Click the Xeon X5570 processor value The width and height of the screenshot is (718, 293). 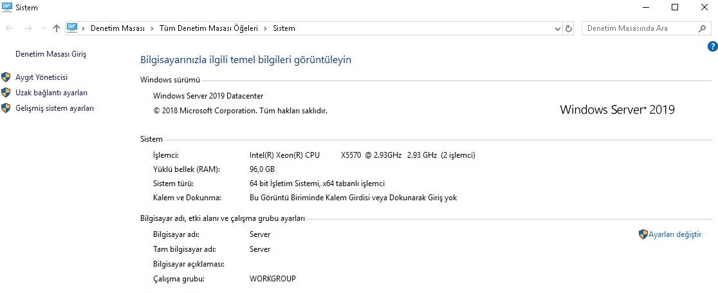(x=362, y=155)
